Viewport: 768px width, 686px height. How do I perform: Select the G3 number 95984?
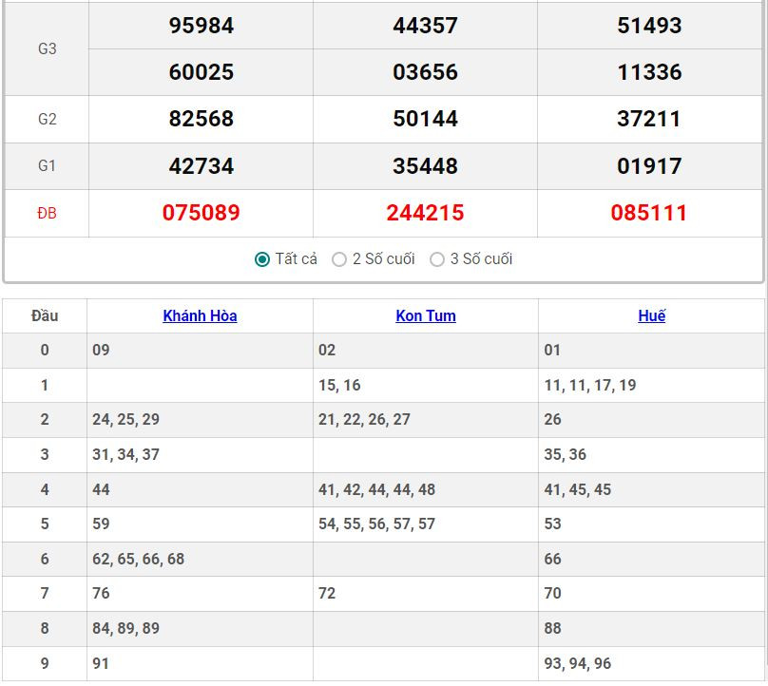point(201,26)
